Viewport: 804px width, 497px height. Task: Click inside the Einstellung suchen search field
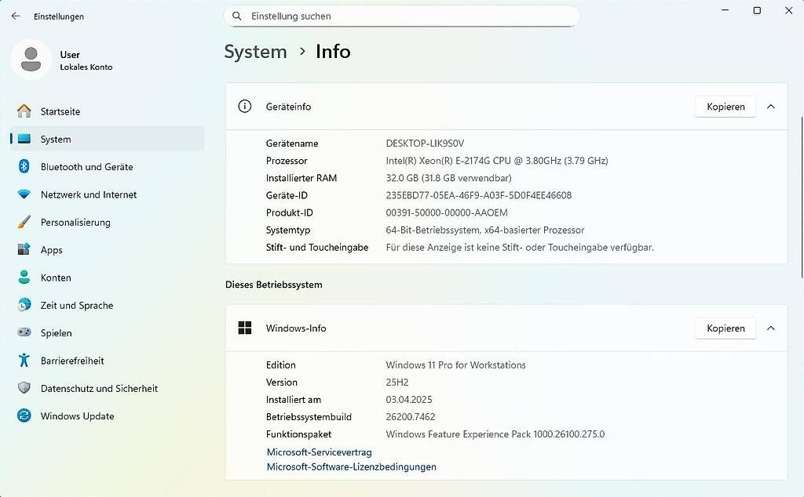[x=402, y=16]
